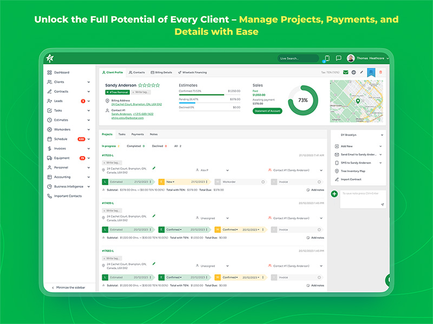
Task: Switch to the Billing Details tab
Action: coord(161,72)
